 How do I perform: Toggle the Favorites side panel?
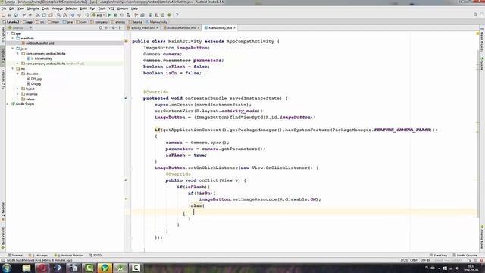click(x=3, y=212)
